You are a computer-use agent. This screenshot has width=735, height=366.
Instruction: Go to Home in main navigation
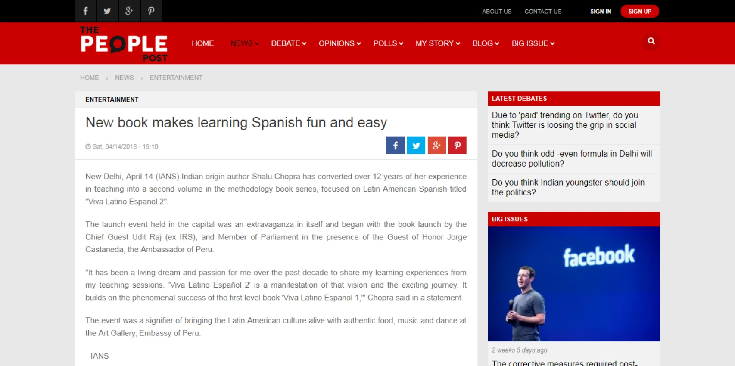point(202,43)
